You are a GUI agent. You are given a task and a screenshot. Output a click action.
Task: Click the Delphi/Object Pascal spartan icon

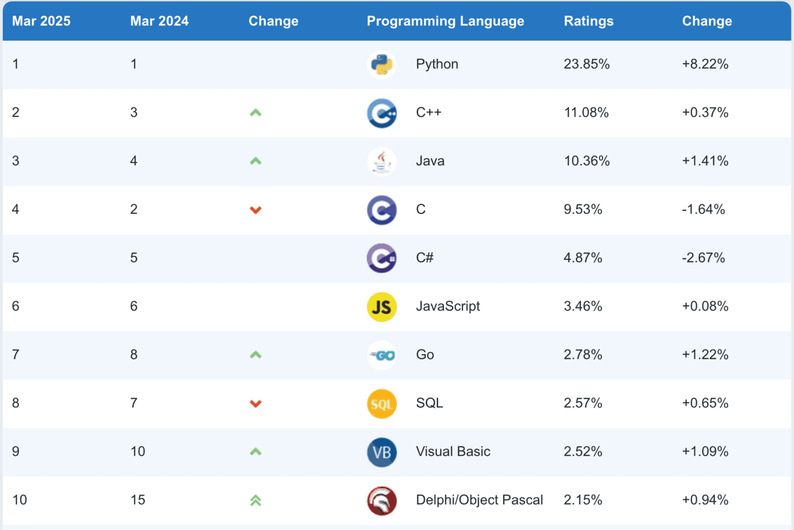(x=381, y=501)
